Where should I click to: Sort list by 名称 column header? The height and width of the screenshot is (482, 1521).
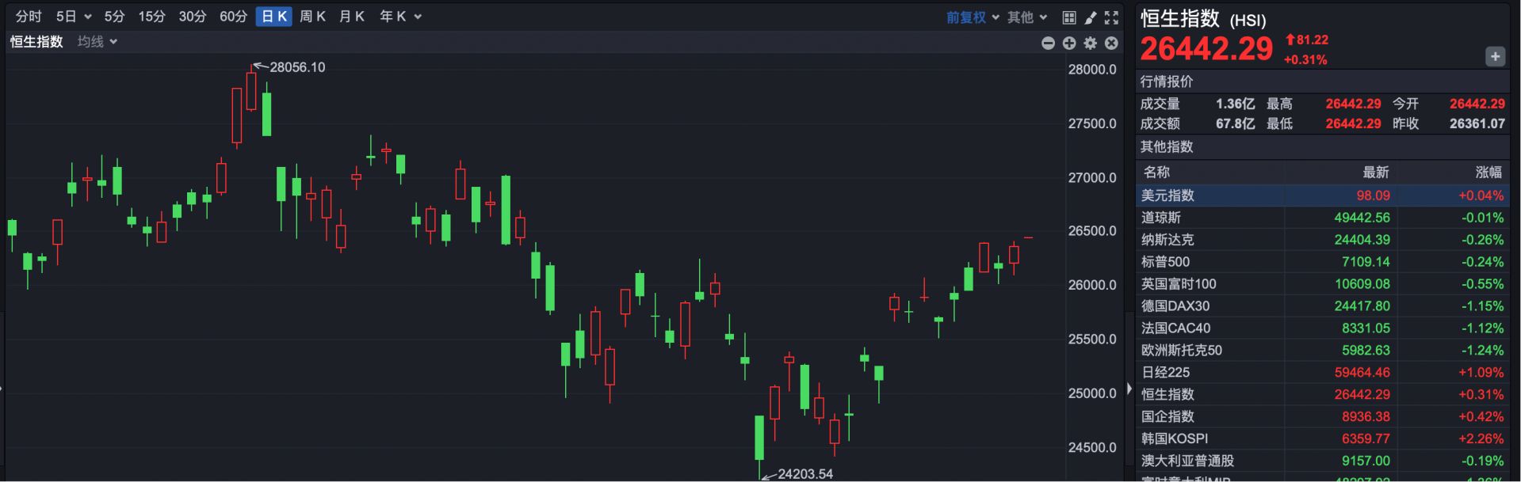pyautogui.click(x=1156, y=173)
